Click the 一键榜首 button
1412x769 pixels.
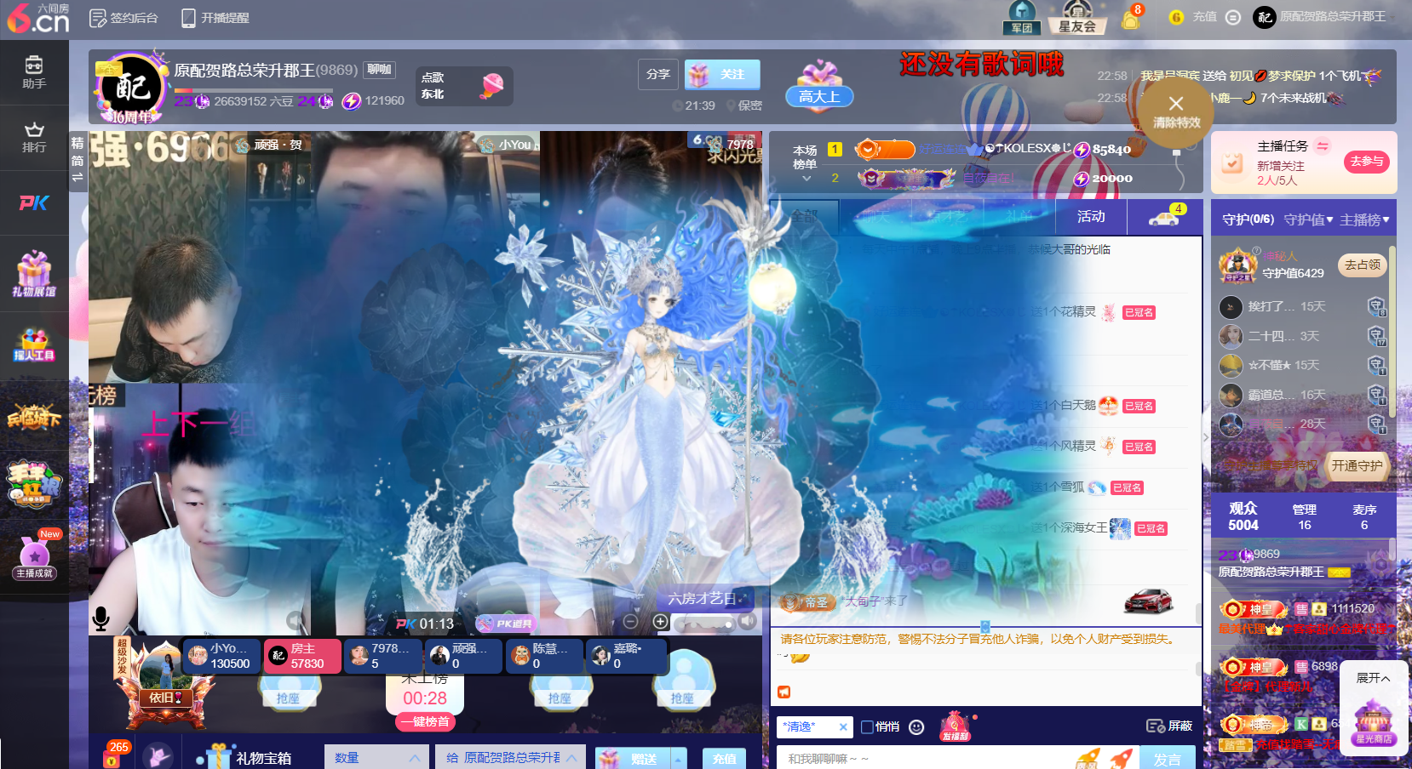(x=425, y=721)
